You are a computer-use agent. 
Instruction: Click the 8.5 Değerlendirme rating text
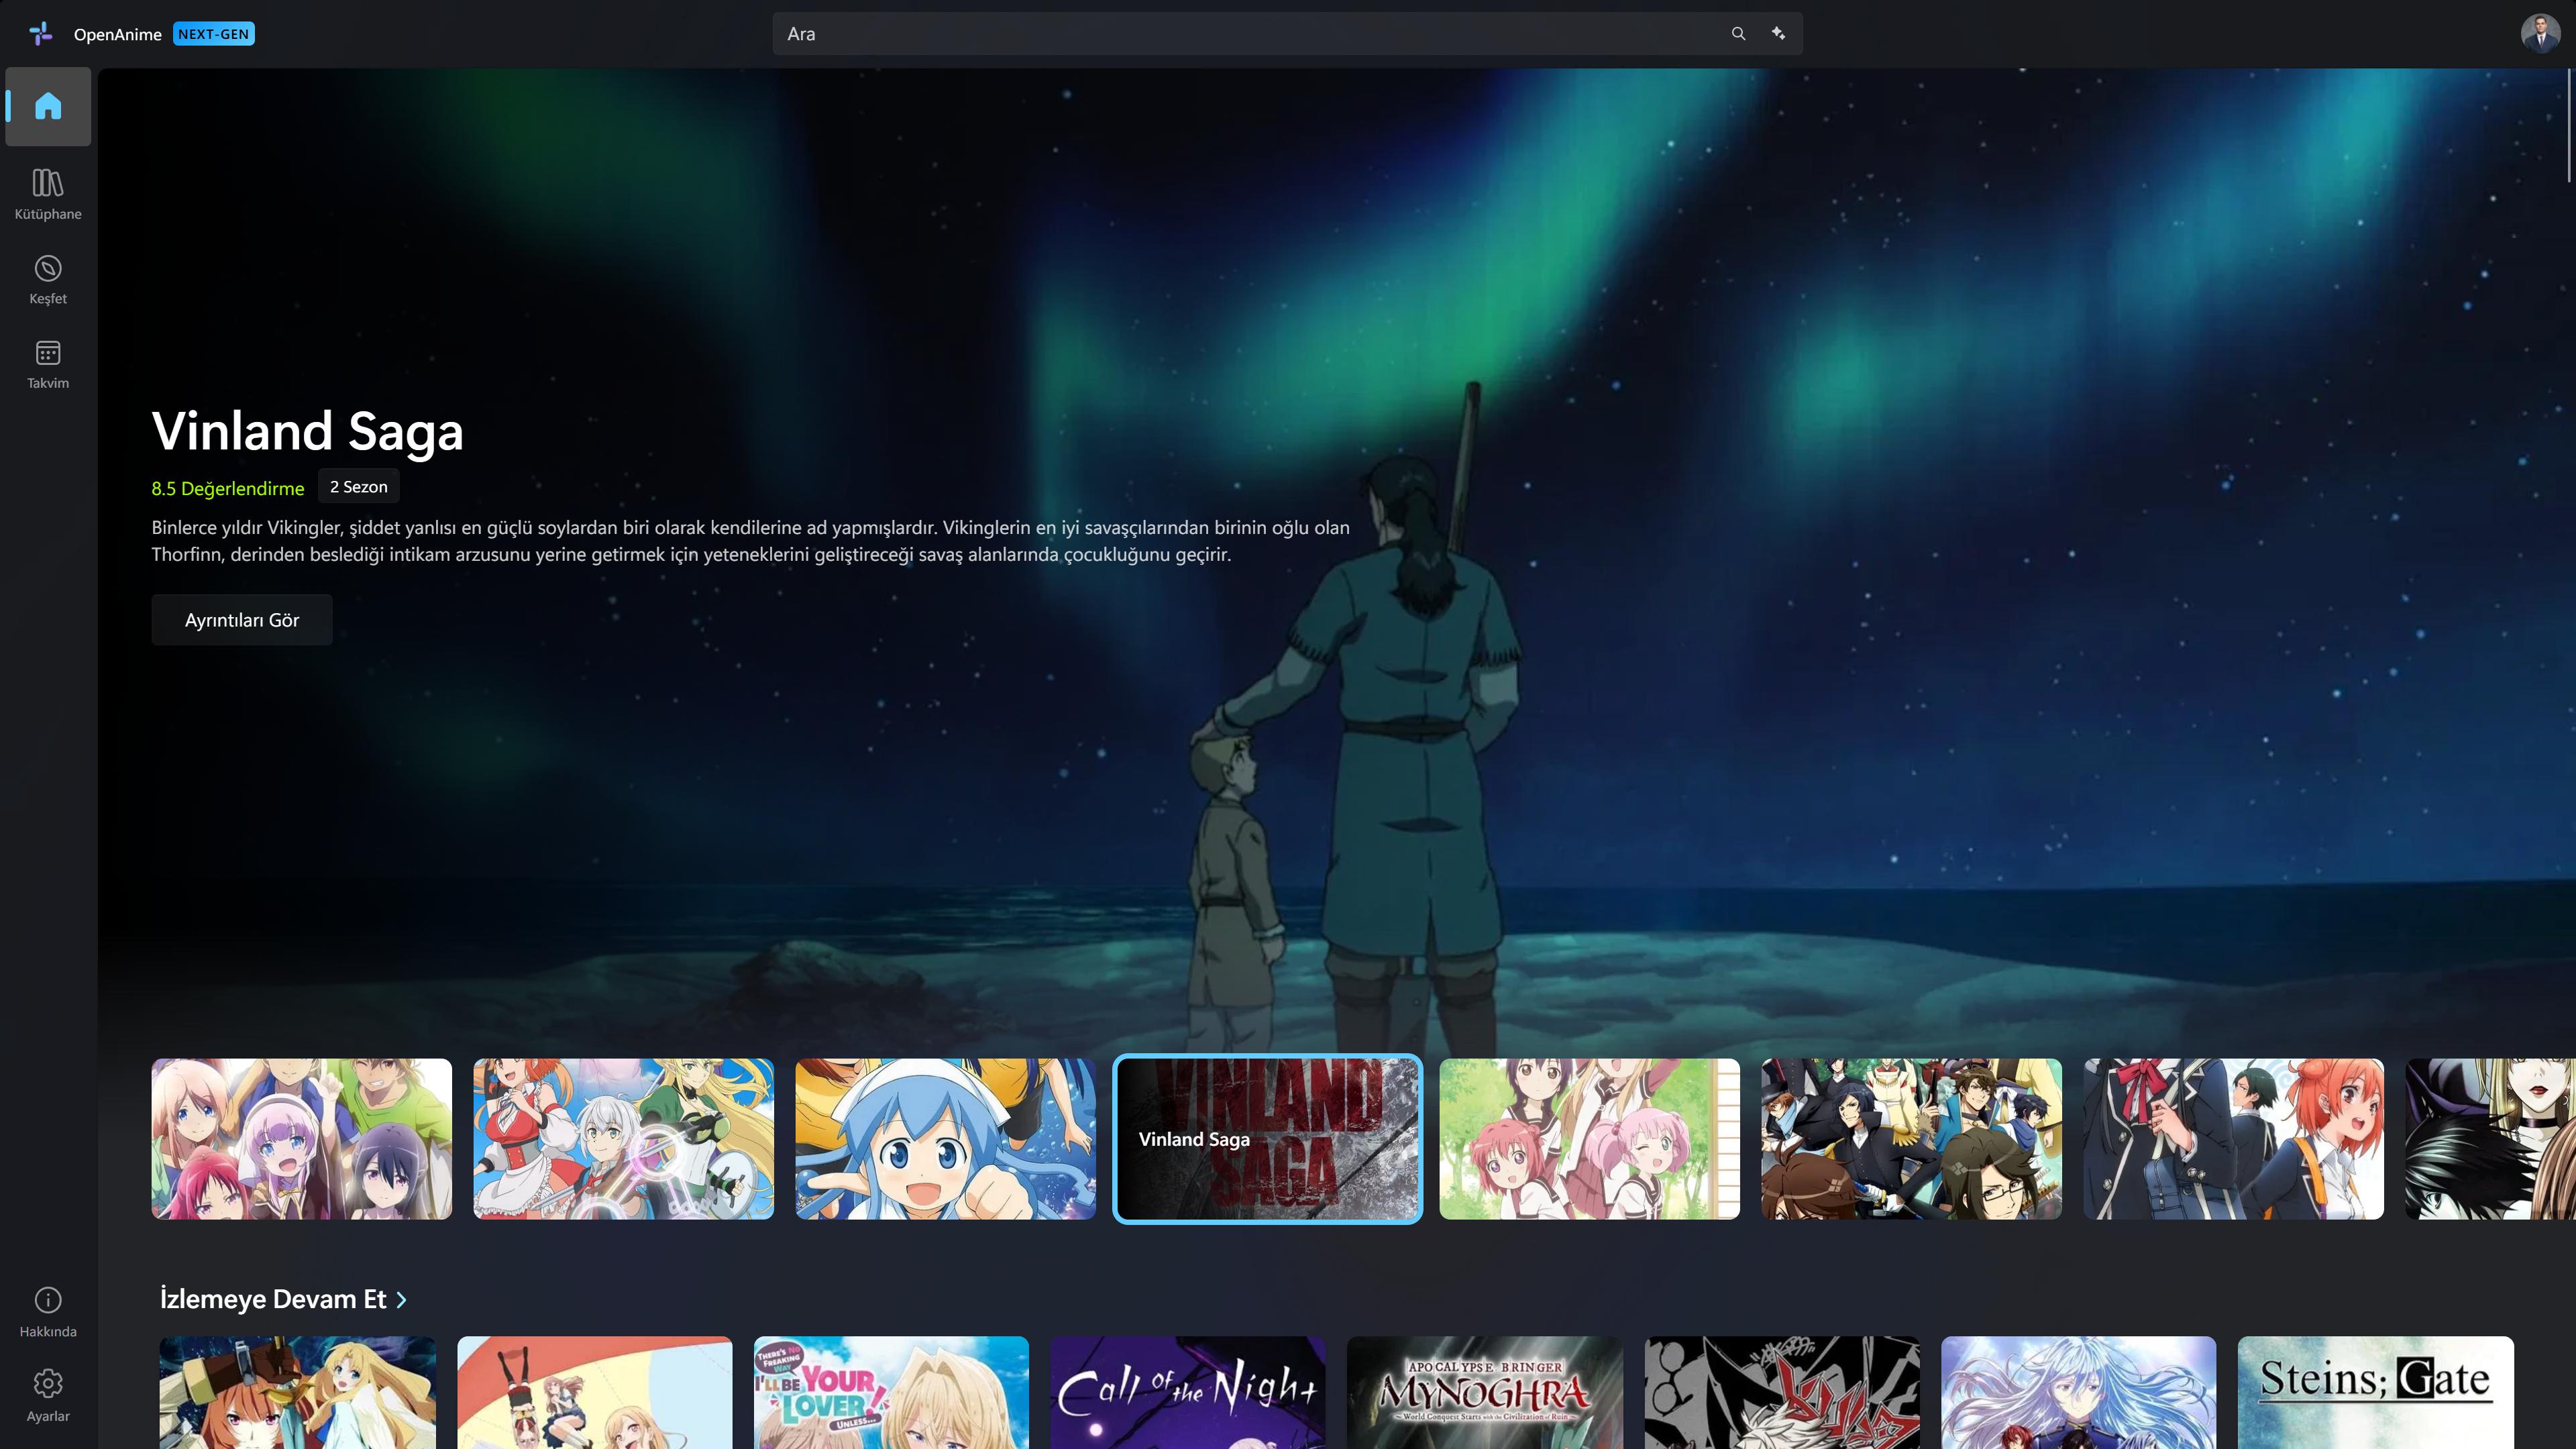[228, 488]
